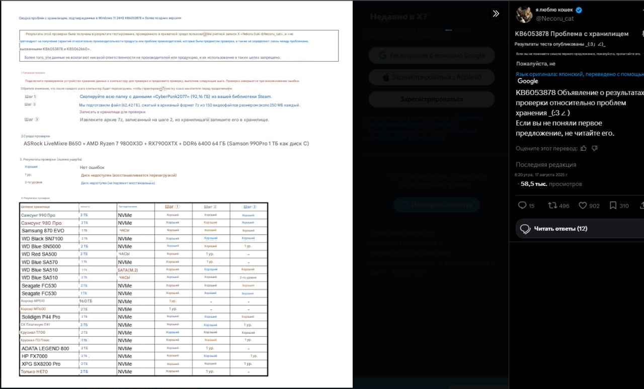The height and width of the screenshot is (389, 644).
Task: Click the Корсар MP510 row name
Action: pyautogui.click(x=33, y=301)
